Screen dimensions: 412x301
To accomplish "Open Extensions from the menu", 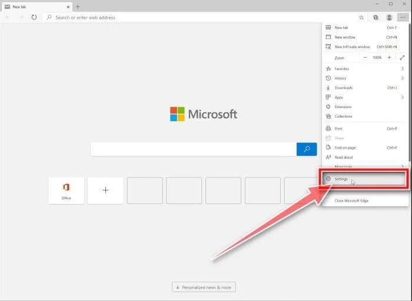I will pos(366,107).
